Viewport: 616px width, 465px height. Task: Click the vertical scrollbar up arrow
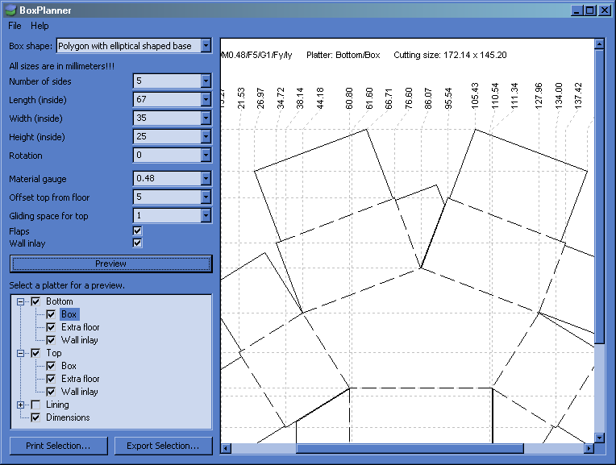pyautogui.click(x=599, y=44)
